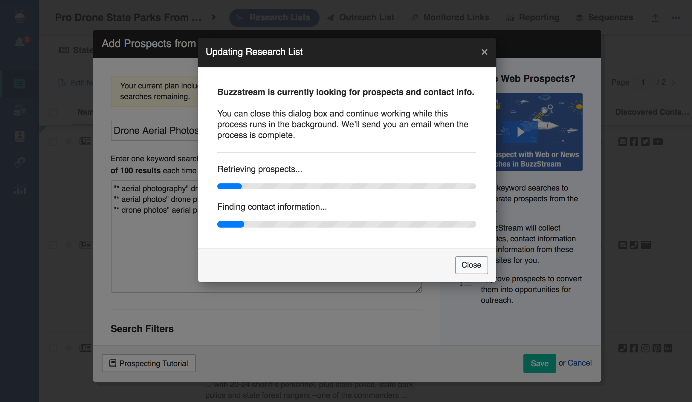Click the page number 1 field
The height and width of the screenshot is (402, 692).
(643, 82)
